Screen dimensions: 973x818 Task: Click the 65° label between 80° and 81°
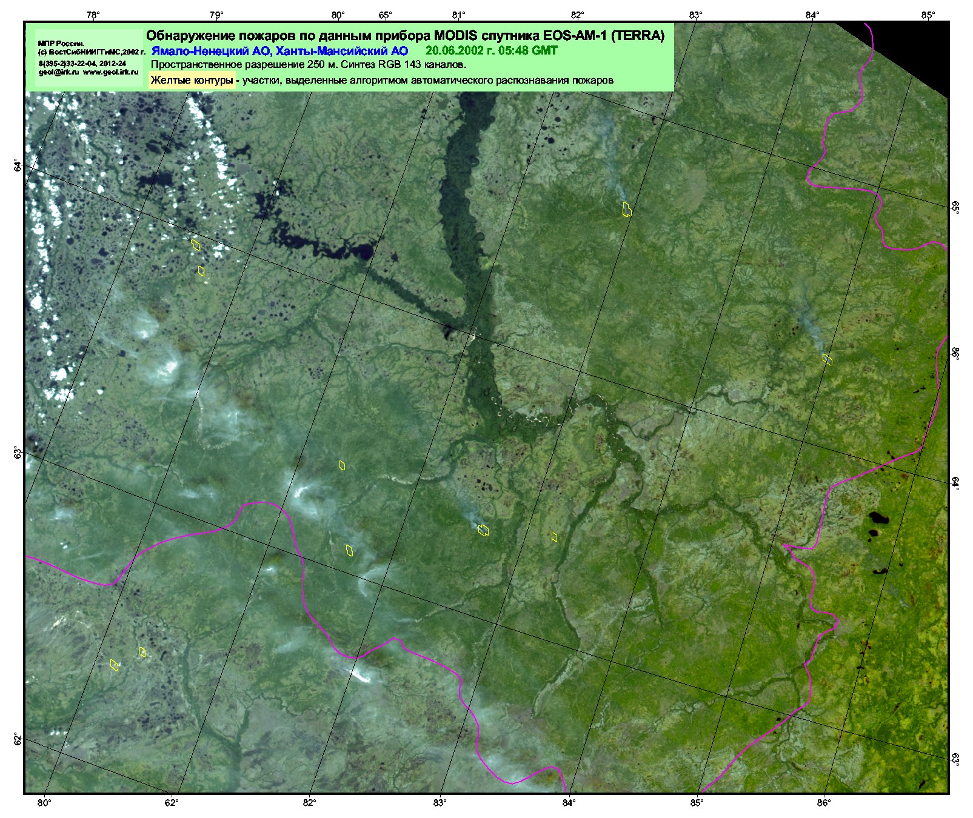386,15
